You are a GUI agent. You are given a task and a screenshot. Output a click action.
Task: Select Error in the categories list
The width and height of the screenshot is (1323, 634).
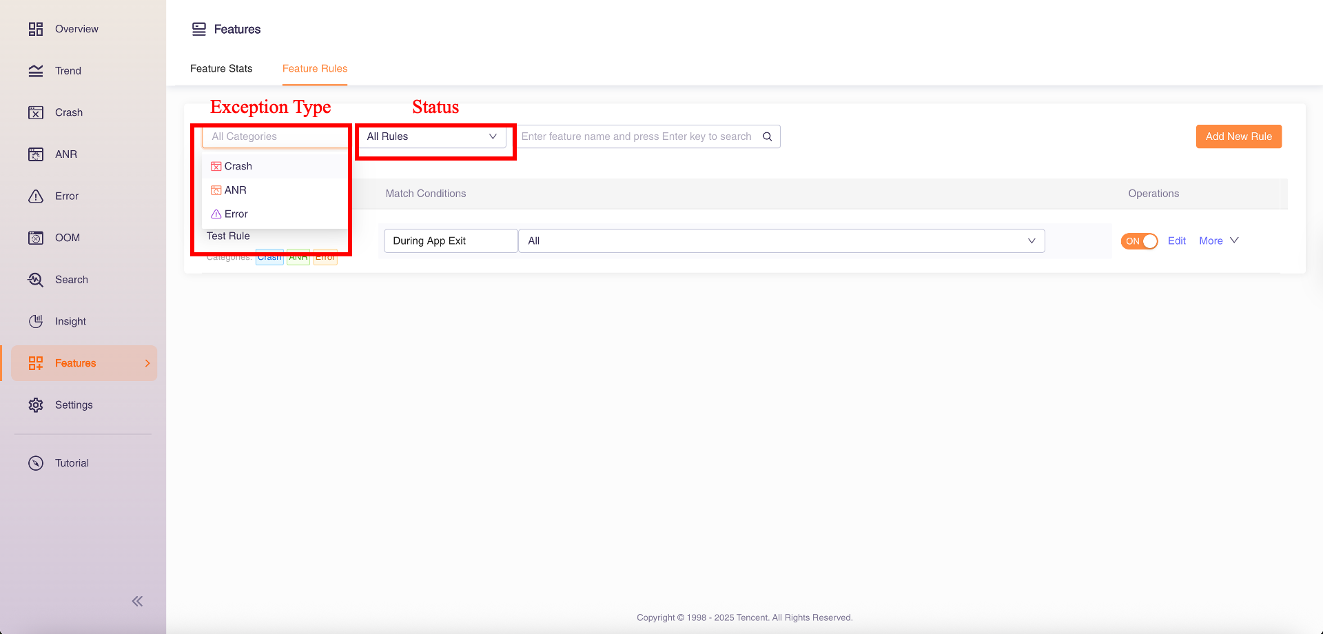tap(236, 214)
